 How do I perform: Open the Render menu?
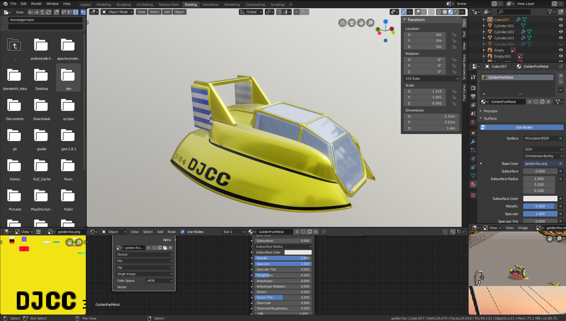tap(36, 4)
